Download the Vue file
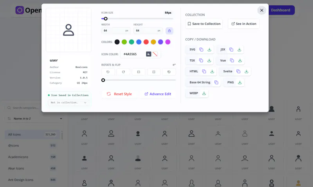This screenshot has width=313, height=187. (240, 61)
